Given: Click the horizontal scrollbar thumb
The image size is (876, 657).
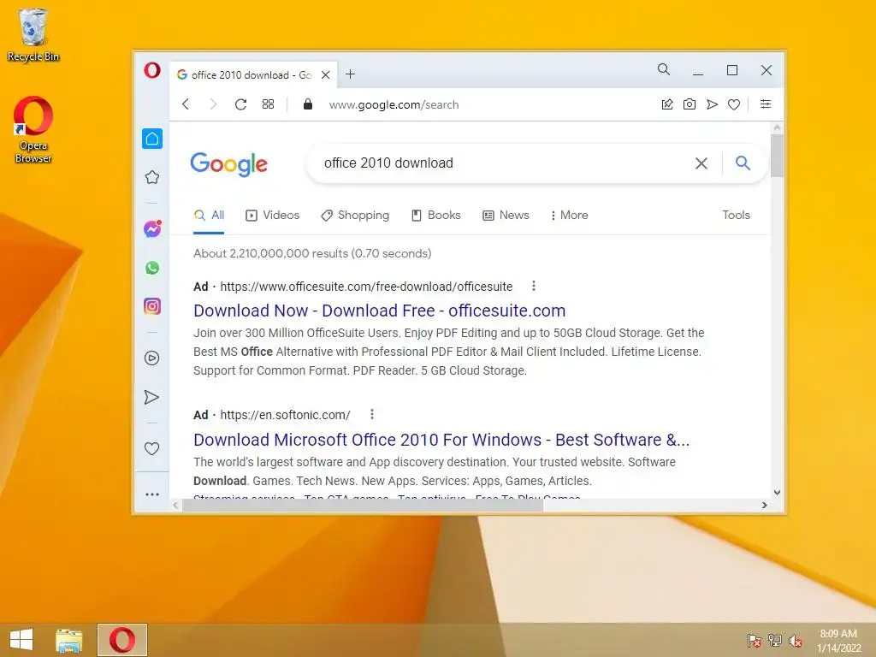Looking at the screenshot, I should pos(363,505).
